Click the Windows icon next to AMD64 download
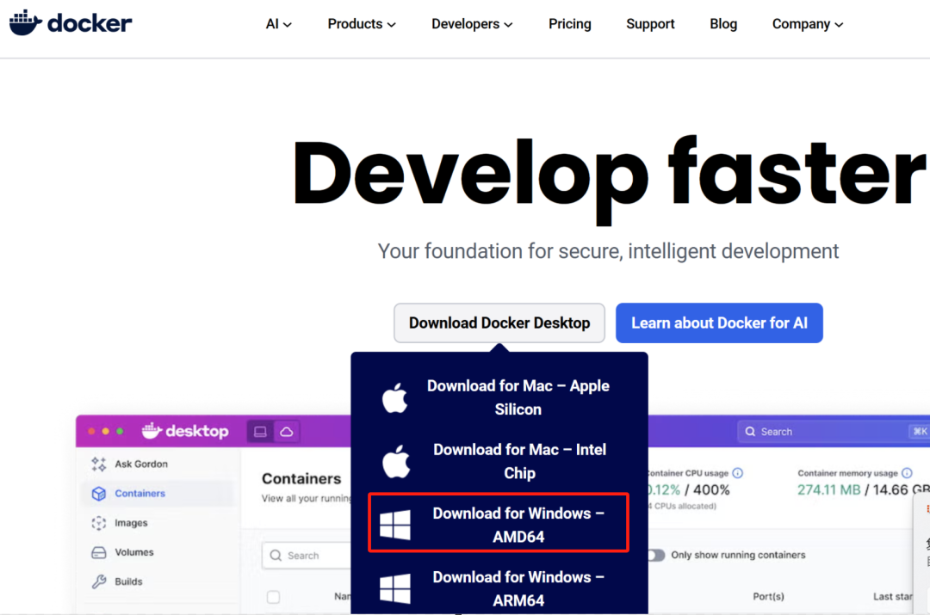 coord(394,525)
